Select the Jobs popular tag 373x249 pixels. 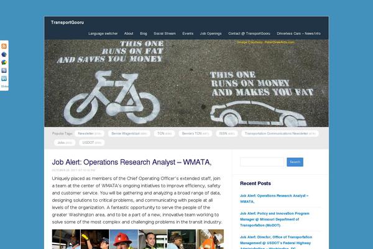coord(65,143)
